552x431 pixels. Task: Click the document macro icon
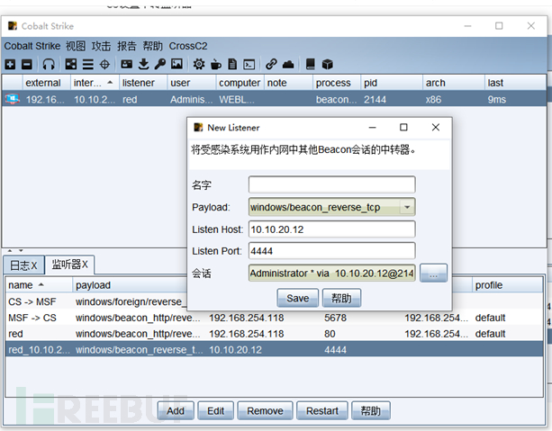(232, 64)
